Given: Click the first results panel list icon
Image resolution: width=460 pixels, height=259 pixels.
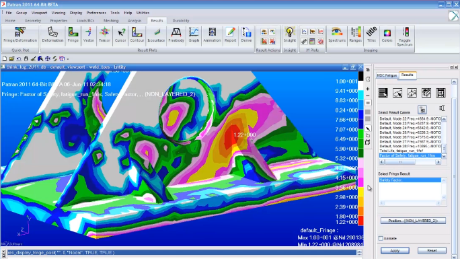Looking at the screenshot, I should coord(383,93).
